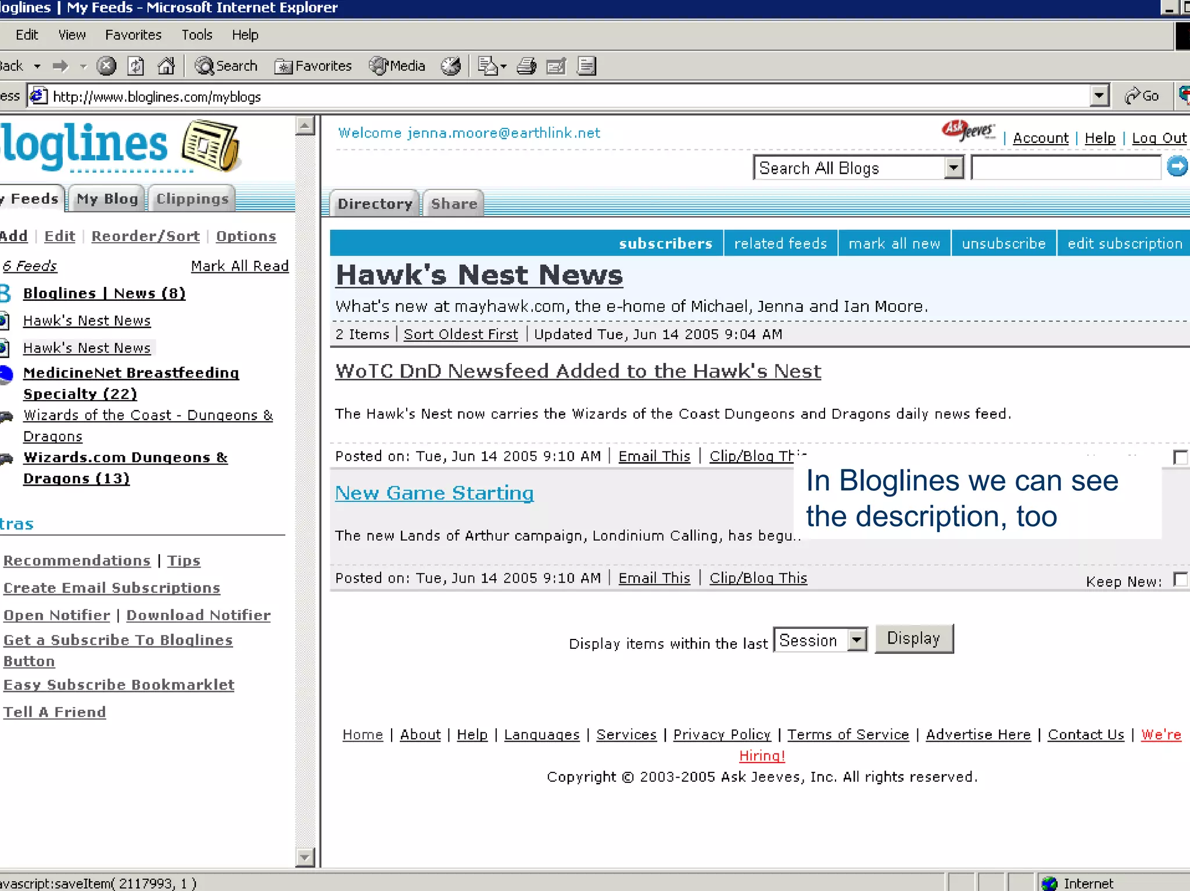The width and height of the screenshot is (1190, 891).
Task: Open the Favorites menu
Action: point(133,35)
